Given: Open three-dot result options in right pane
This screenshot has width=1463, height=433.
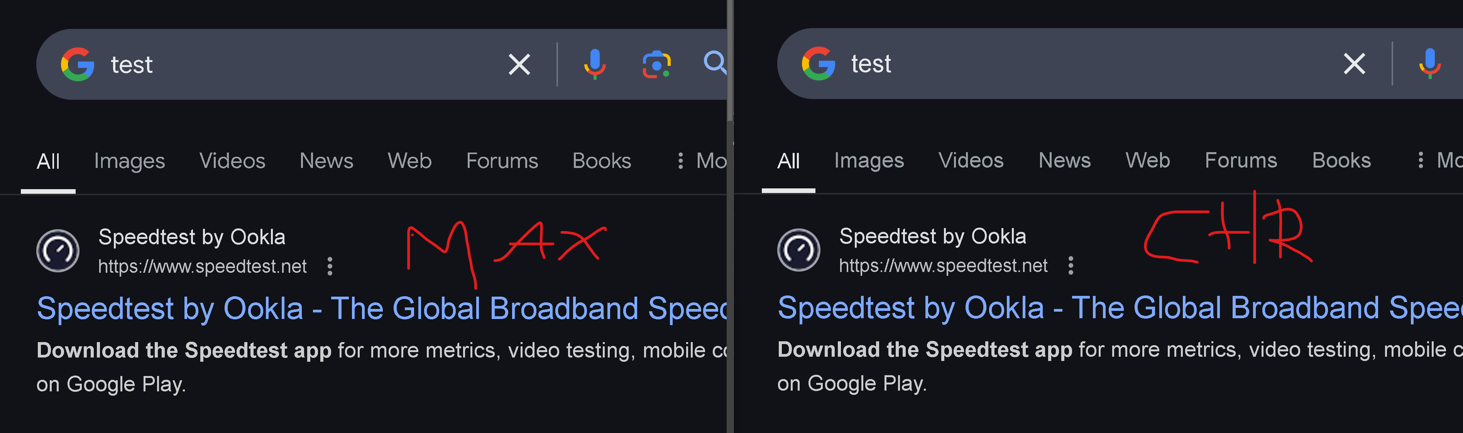Looking at the screenshot, I should (1071, 266).
